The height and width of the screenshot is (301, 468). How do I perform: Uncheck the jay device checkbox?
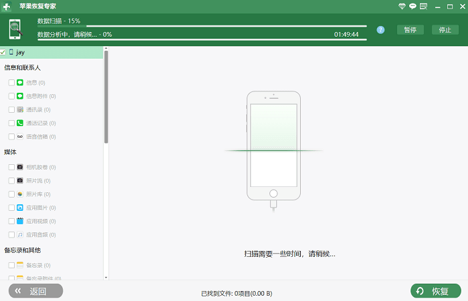(3, 52)
